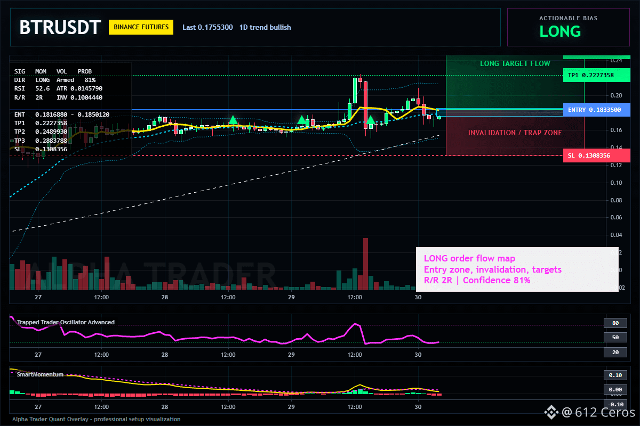Viewport: 640px width, 426px height.
Task: Click the RSI 52.6 ATR row
Action: click(x=59, y=88)
